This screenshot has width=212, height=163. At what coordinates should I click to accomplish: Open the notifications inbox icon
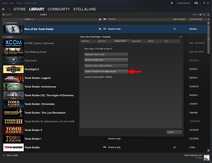172,3
